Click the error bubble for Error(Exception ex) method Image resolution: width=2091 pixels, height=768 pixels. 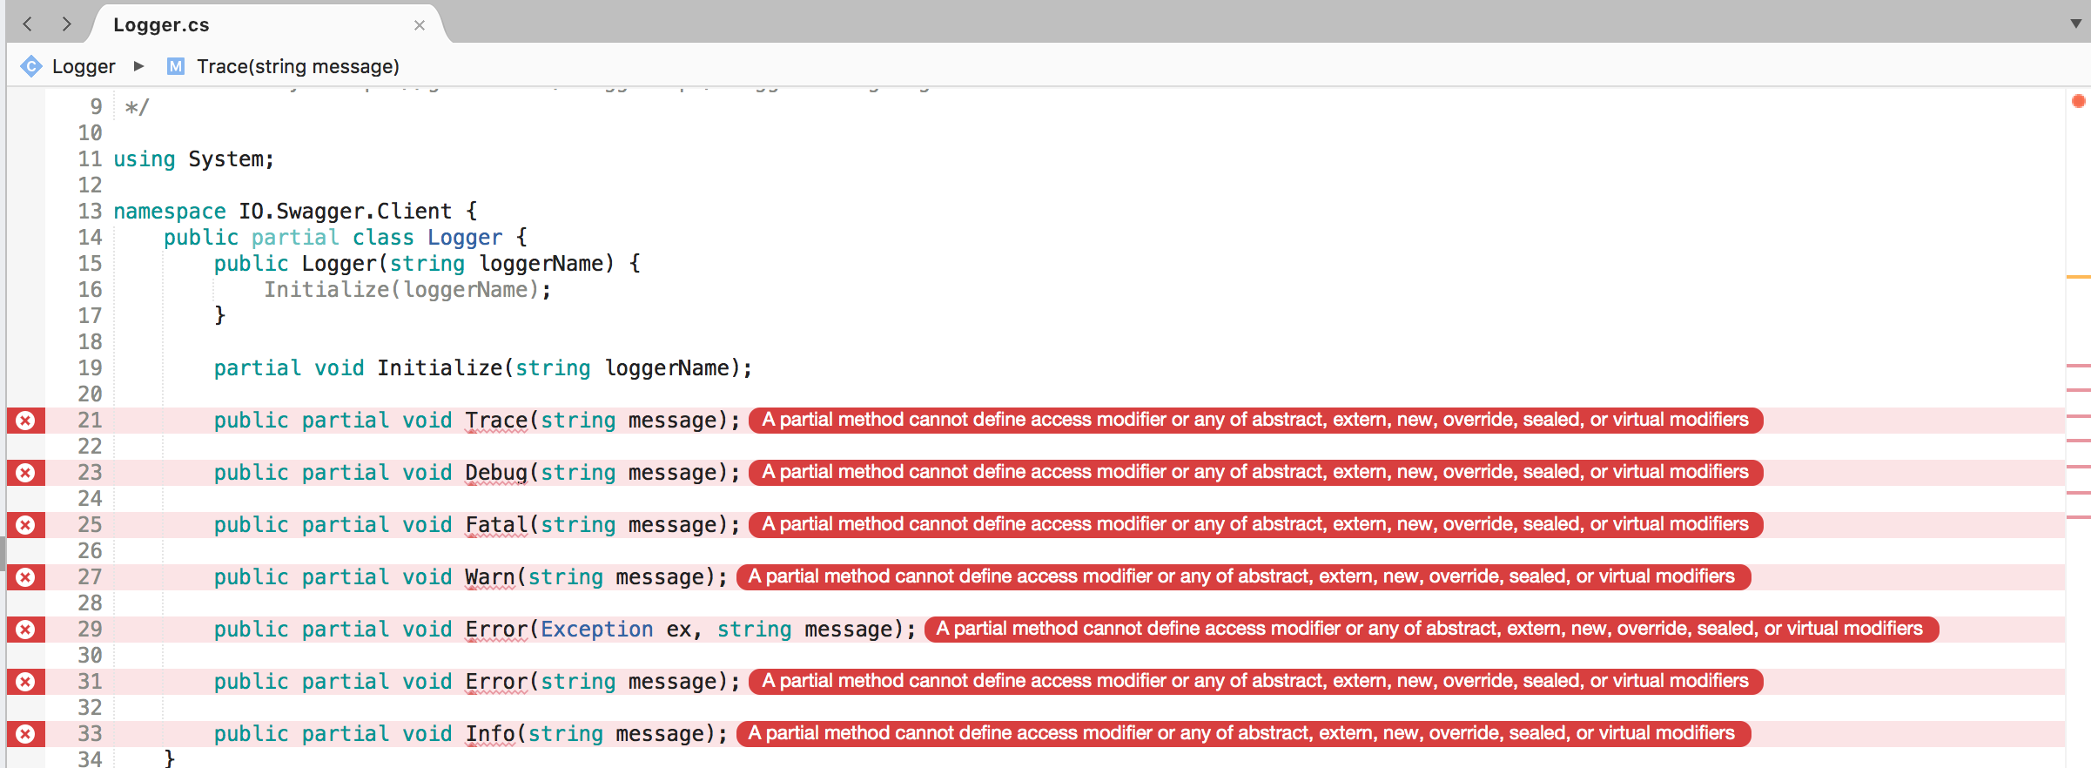pos(1431,629)
